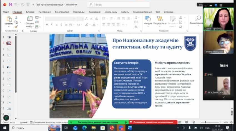Screen dimensions: 236x131
Task: Open PowerPoint from the Windows taskbar
Action: [x=112, y=128]
